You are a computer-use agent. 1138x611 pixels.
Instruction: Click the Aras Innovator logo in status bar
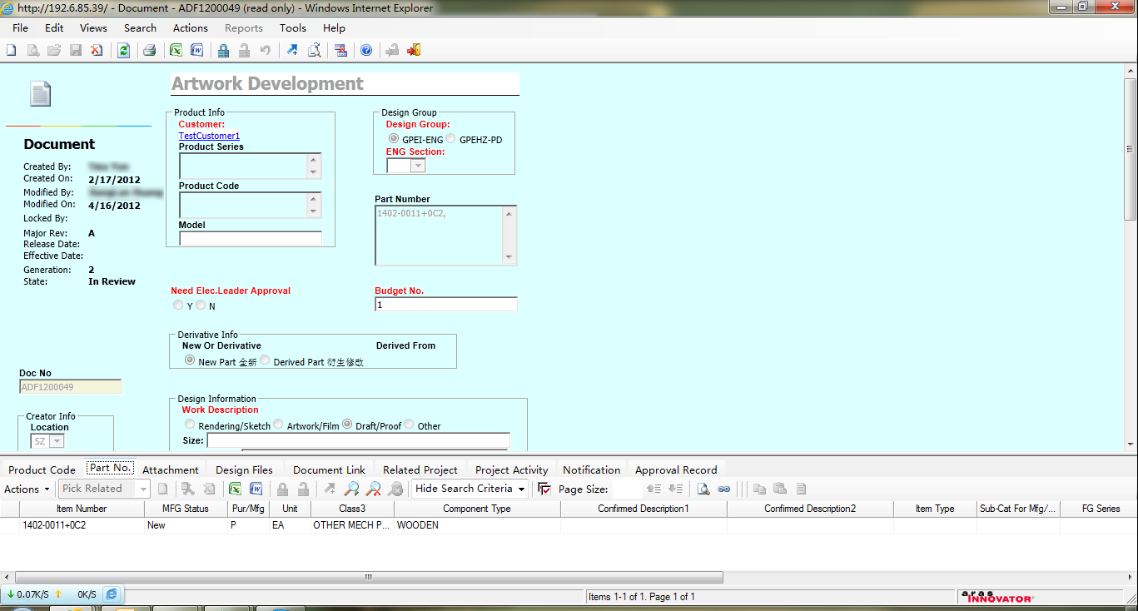point(996,596)
